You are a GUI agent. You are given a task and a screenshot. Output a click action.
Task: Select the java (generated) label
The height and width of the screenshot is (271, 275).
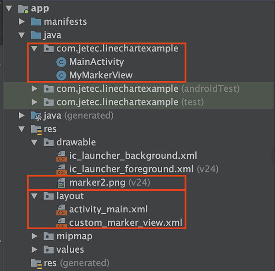pyautogui.click(x=78, y=116)
